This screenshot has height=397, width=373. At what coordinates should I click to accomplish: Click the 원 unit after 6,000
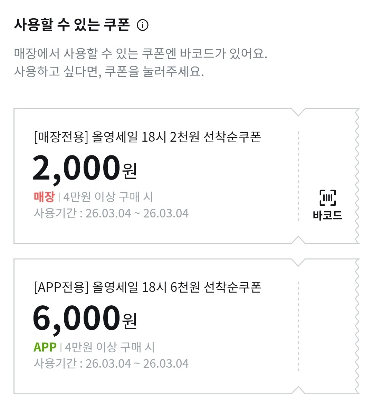coord(130,321)
